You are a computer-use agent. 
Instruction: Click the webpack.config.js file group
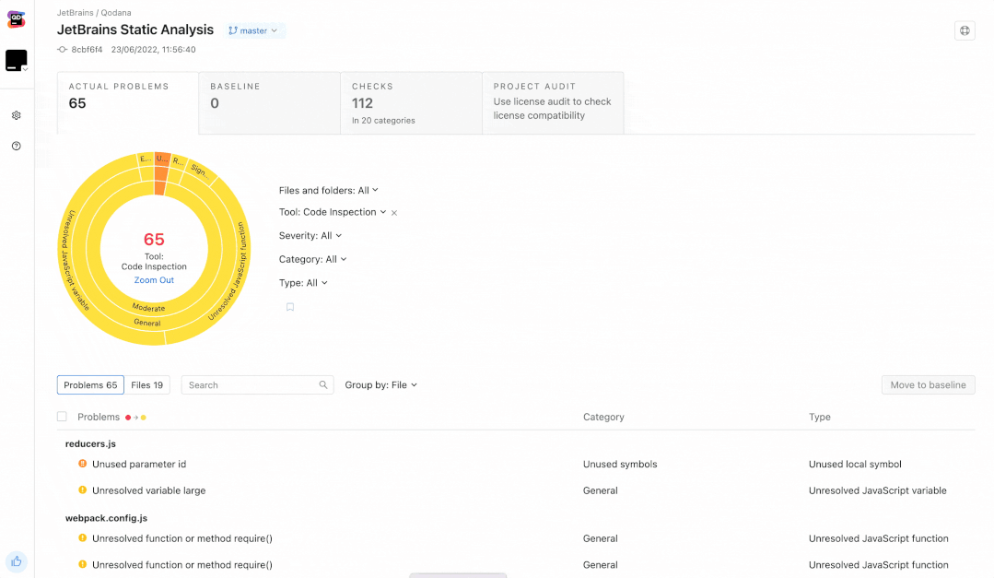pyautogui.click(x=107, y=518)
